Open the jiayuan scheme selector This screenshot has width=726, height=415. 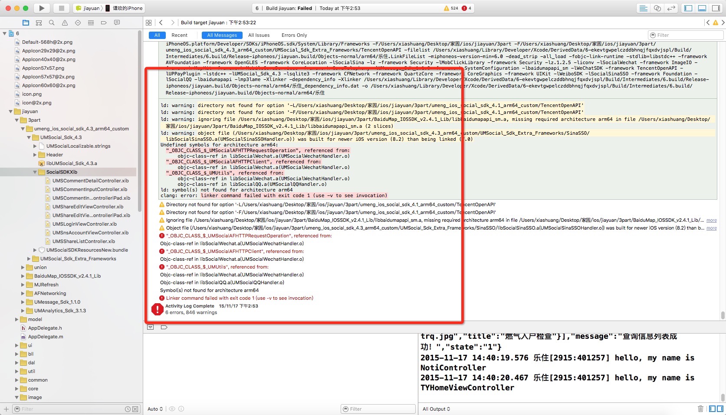click(x=87, y=8)
